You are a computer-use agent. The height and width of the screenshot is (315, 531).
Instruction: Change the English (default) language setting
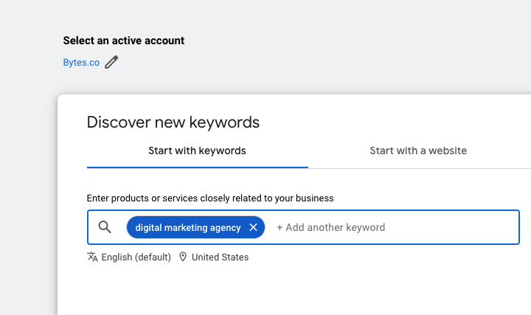click(136, 257)
